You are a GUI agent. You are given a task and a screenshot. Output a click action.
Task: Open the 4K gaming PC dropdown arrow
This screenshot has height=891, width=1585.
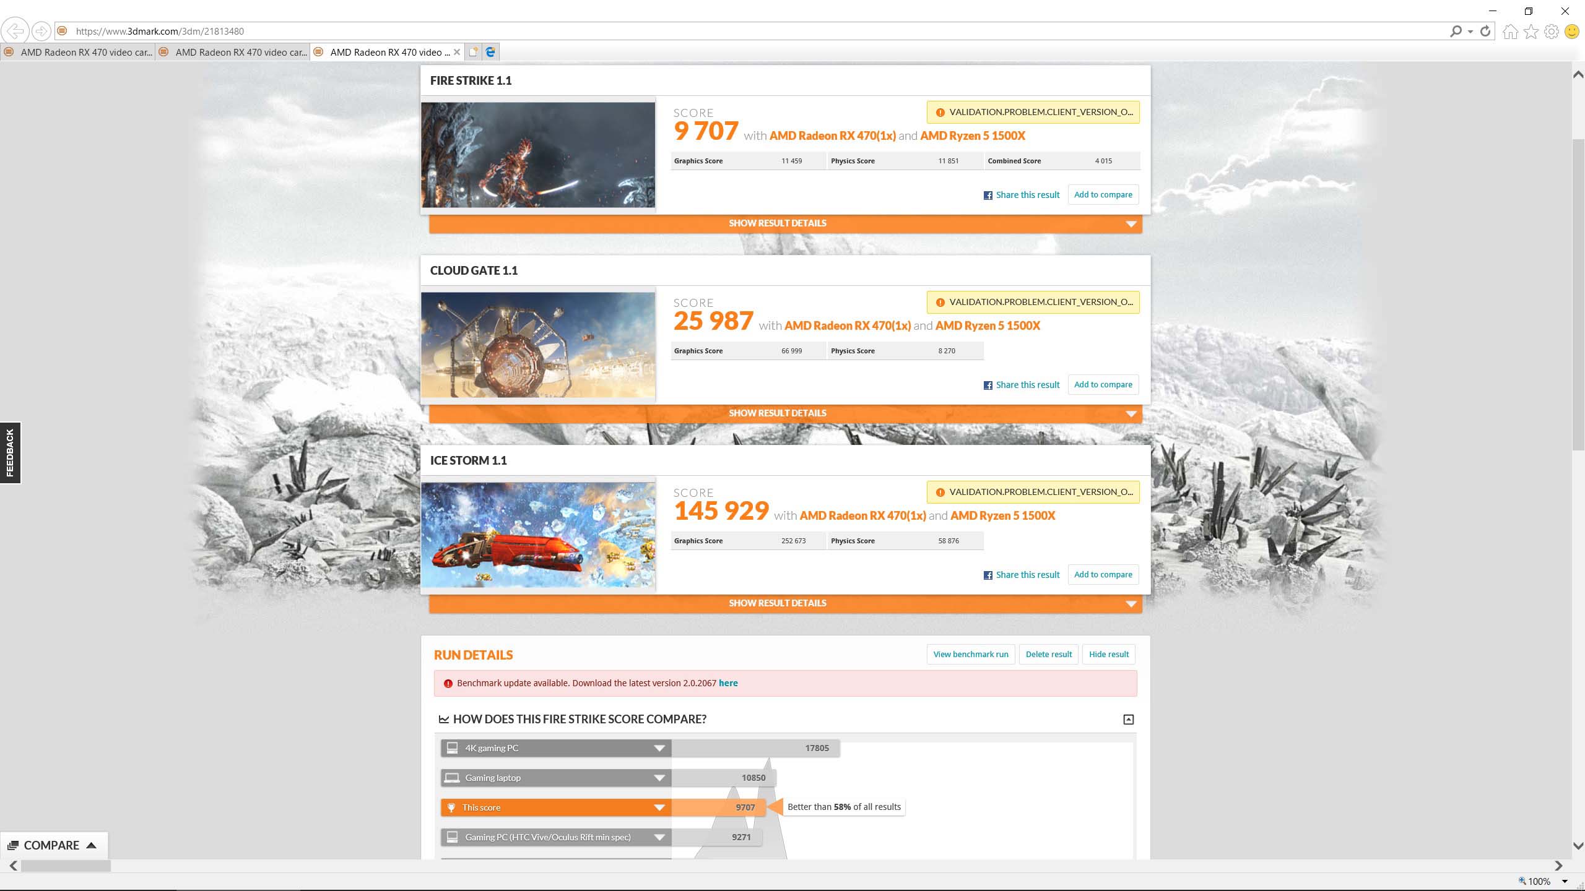[x=659, y=748]
